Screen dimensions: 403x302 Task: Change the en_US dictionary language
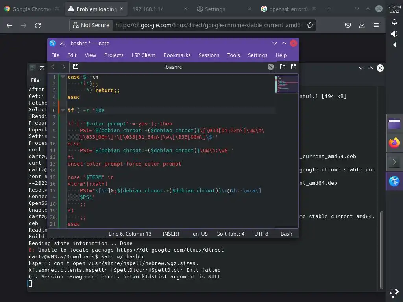tap(200, 234)
